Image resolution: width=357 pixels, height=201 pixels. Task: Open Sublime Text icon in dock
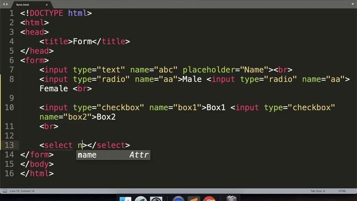[194, 199]
